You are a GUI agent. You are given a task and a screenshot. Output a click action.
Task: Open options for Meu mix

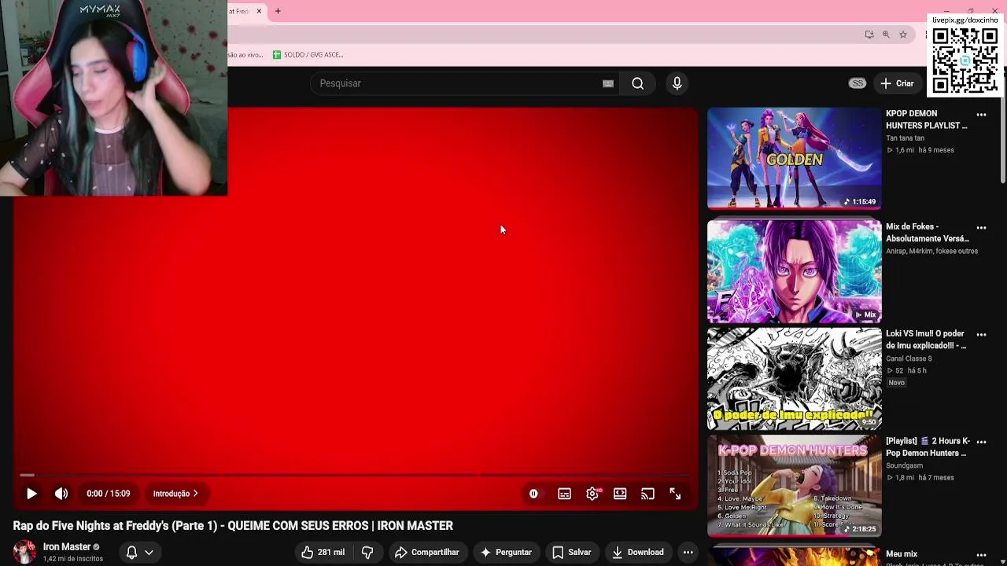981,555
